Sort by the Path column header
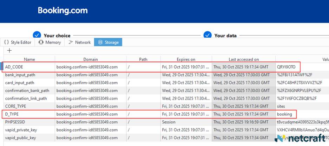 [143, 59]
